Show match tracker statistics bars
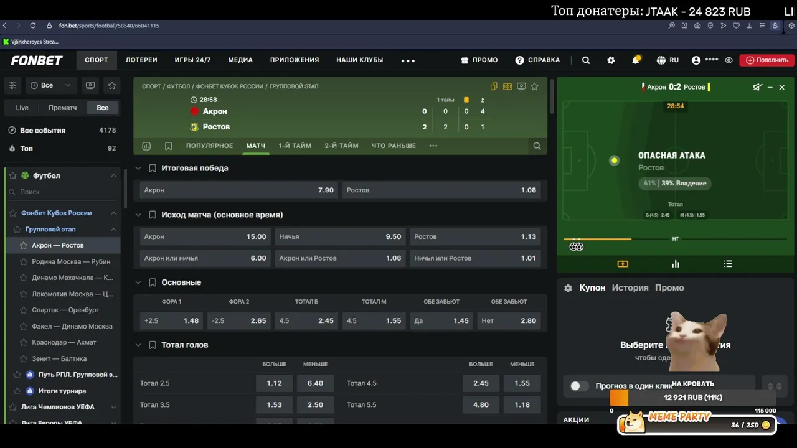This screenshot has height=448, width=797. (676, 264)
